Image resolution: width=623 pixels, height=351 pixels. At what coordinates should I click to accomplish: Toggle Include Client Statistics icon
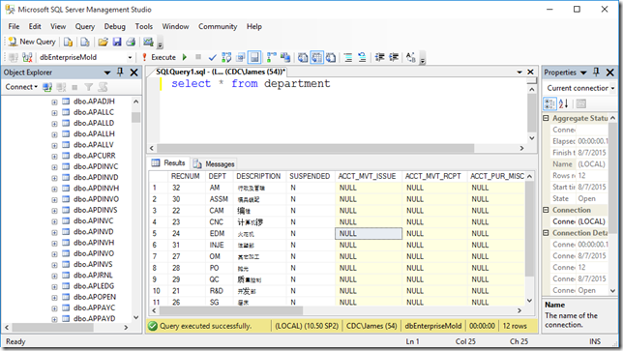point(285,58)
